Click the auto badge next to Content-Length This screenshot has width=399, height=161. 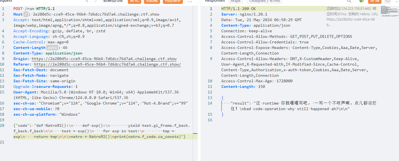point(52,48)
